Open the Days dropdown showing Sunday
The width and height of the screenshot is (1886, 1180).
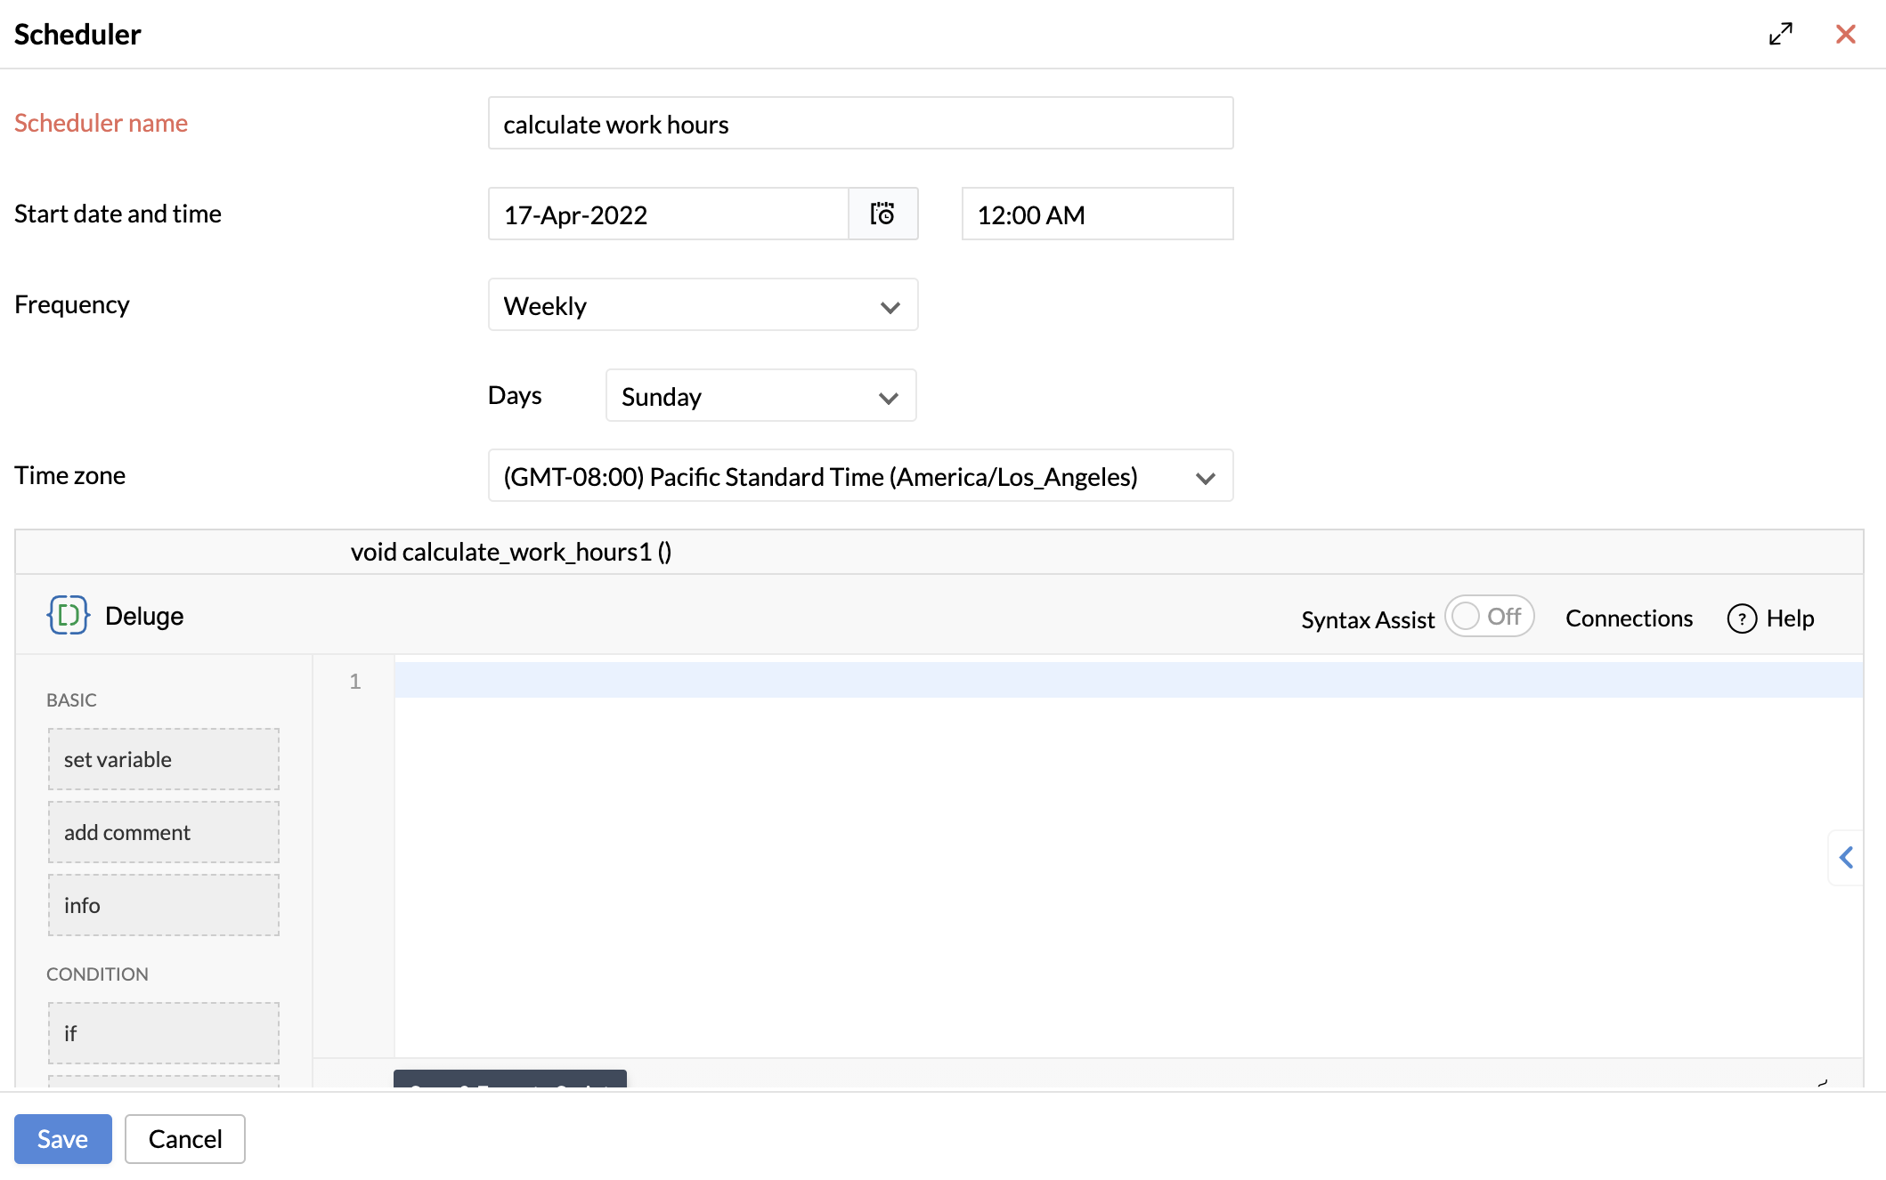tap(760, 396)
